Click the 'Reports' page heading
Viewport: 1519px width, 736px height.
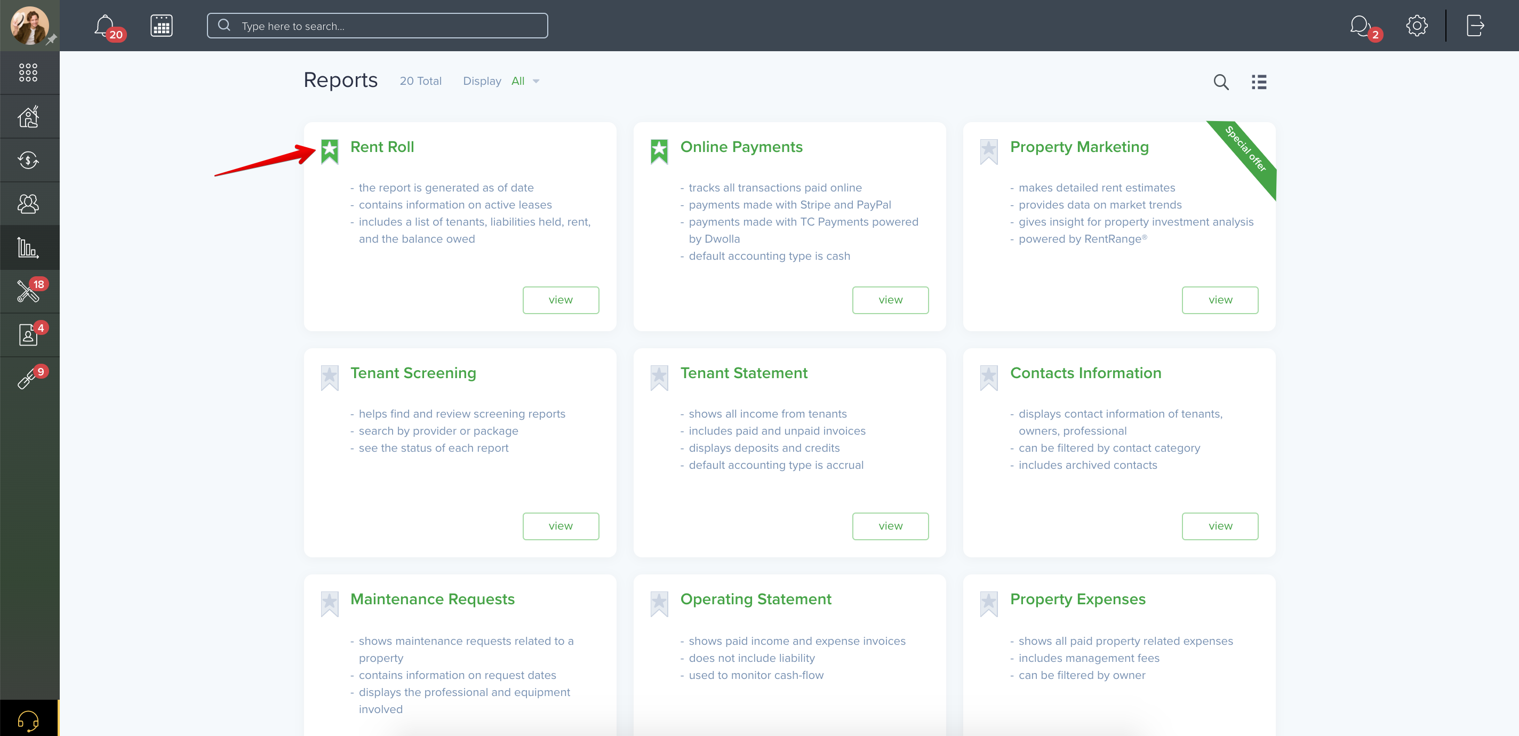tap(340, 80)
